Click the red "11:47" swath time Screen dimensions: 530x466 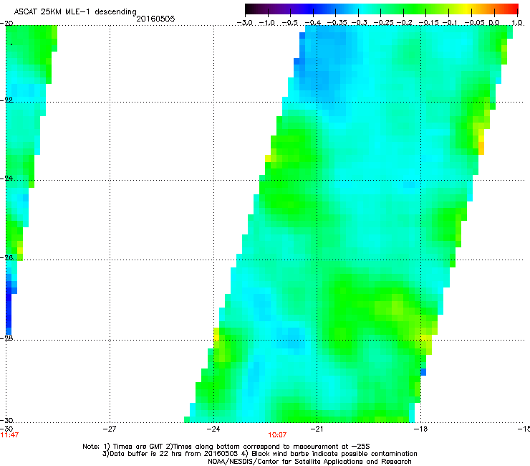click(x=9, y=435)
